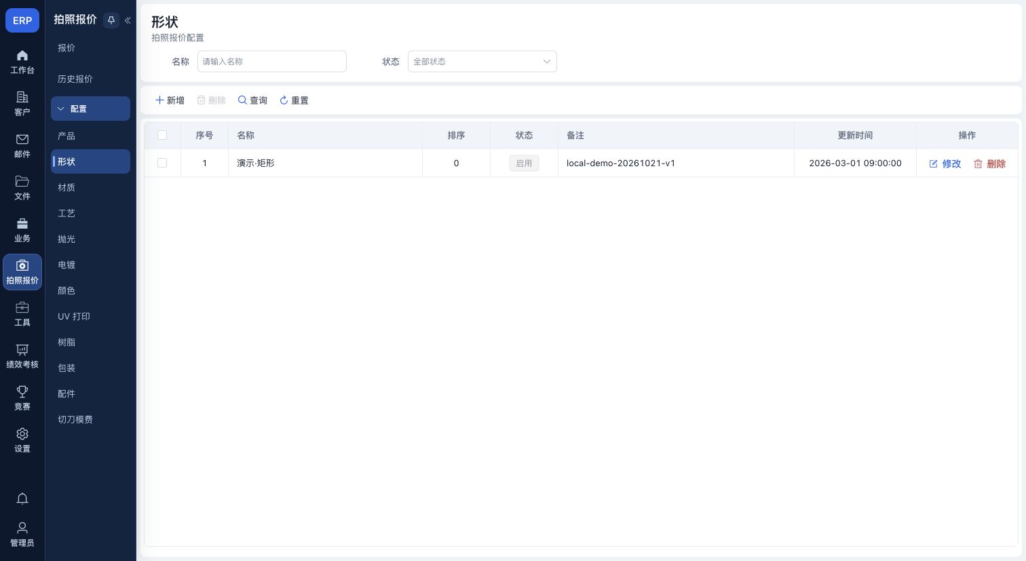Open the 设置 gear icon
The width and height of the screenshot is (1026, 561).
pos(22,440)
